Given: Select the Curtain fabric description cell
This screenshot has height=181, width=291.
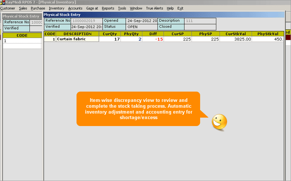Looking at the screenshot, I should pyautogui.click(x=77, y=39).
